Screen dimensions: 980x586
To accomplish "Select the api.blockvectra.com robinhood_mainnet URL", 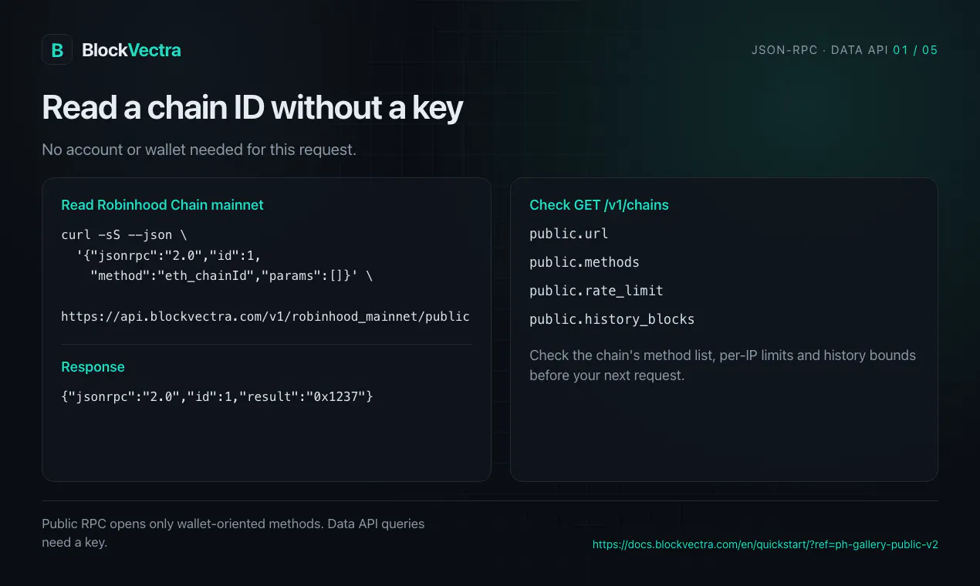I will pos(265,316).
